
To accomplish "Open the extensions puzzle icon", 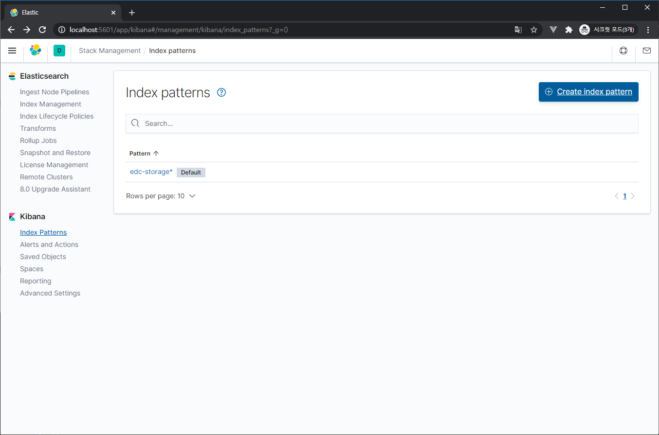I will (x=568, y=30).
